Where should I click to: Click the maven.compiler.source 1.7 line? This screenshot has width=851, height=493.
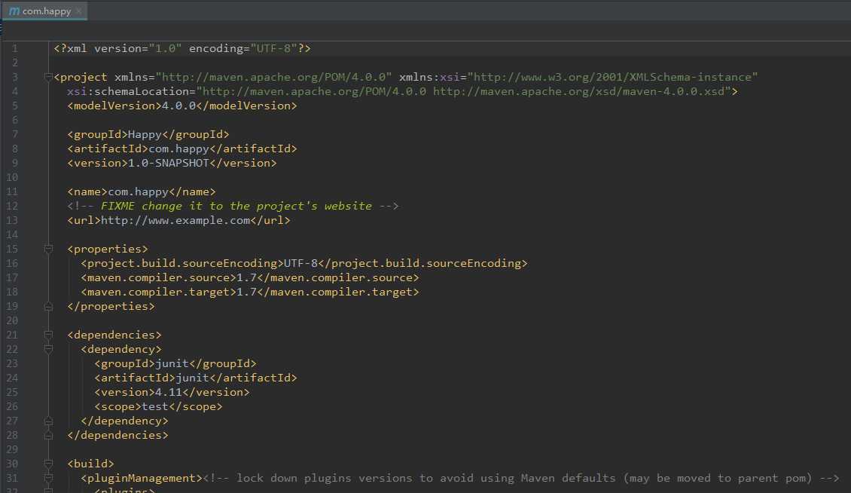(x=250, y=277)
